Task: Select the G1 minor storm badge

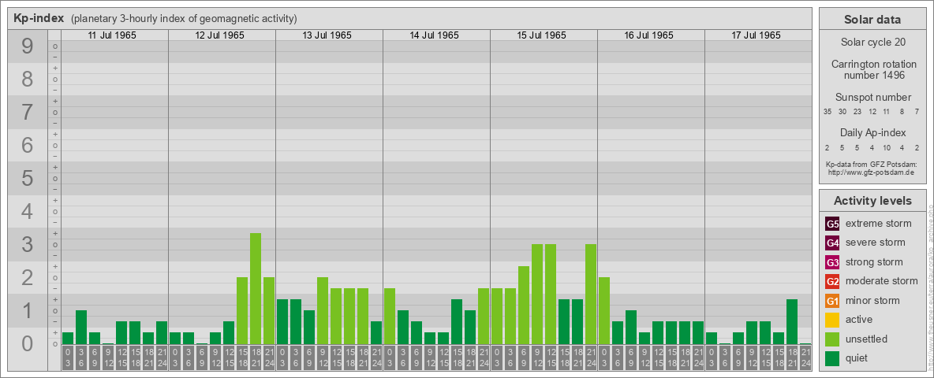Action: tap(832, 301)
